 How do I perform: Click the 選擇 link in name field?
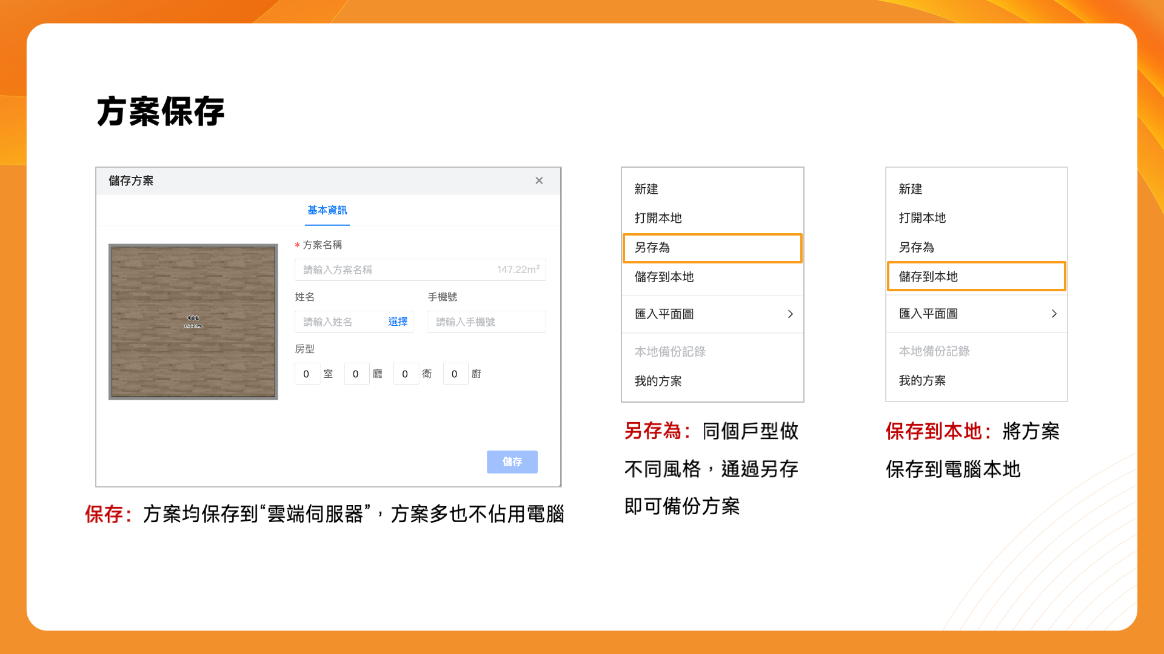click(x=398, y=322)
